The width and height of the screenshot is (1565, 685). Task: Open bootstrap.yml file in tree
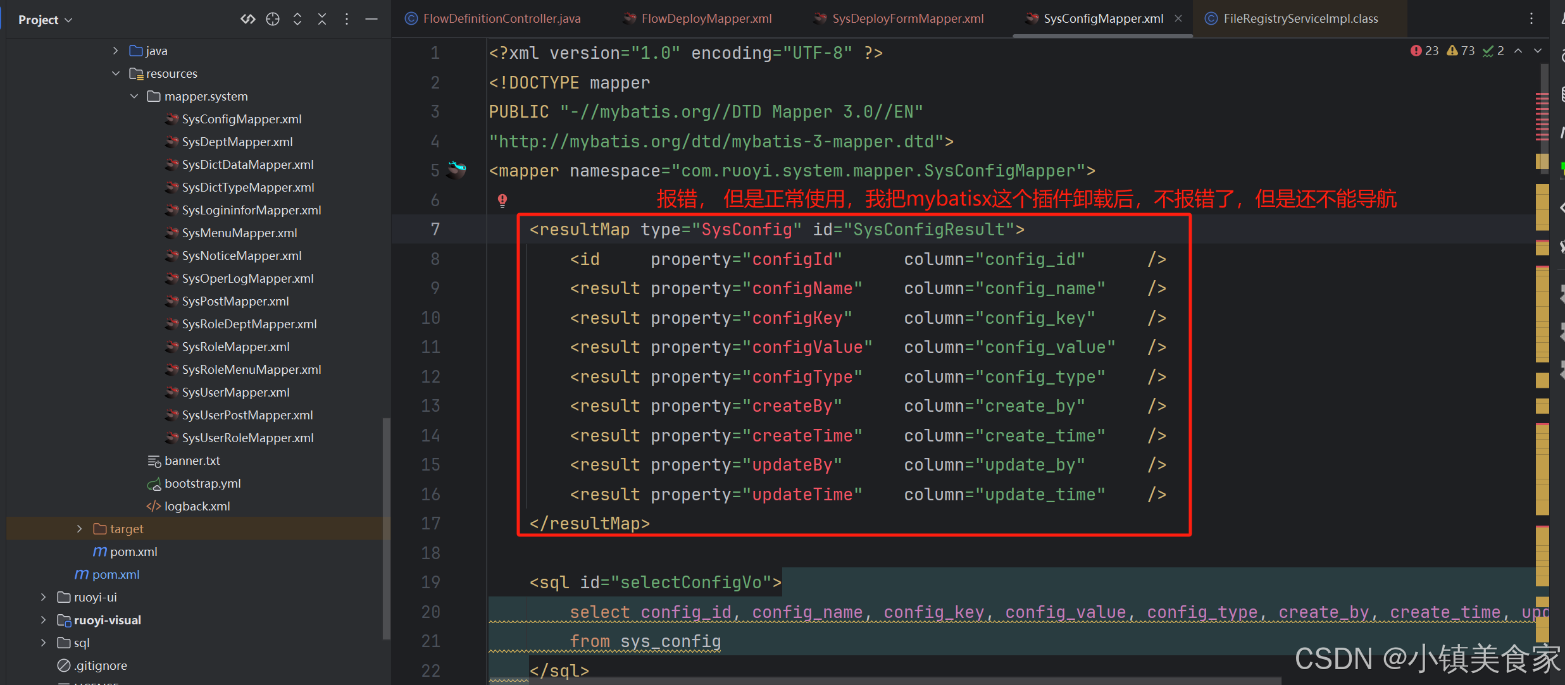(203, 483)
